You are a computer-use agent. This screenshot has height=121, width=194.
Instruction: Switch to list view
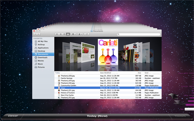(x=61, y=34)
